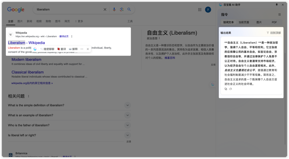Switch to the 图书 search tab
The height and width of the screenshot is (159, 289).
pyautogui.click(x=58, y=21)
